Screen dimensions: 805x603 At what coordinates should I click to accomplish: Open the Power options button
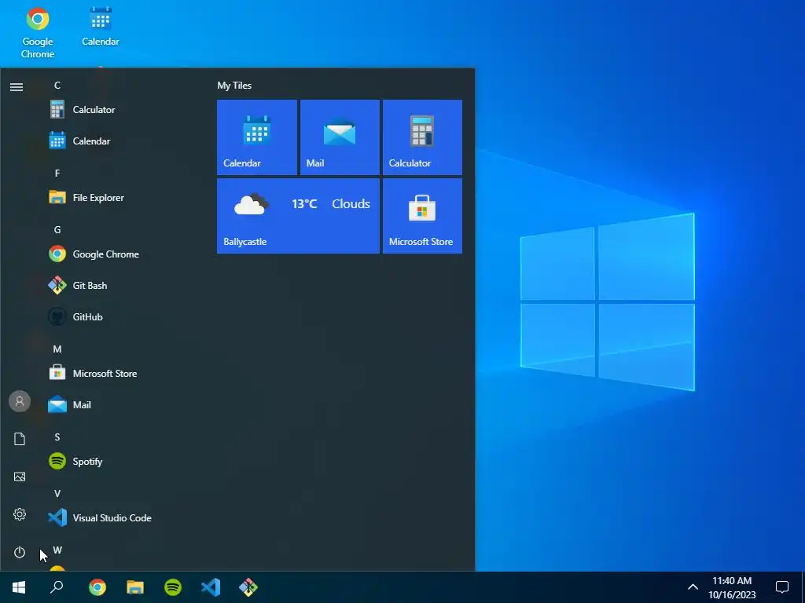pyautogui.click(x=20, y=552)
